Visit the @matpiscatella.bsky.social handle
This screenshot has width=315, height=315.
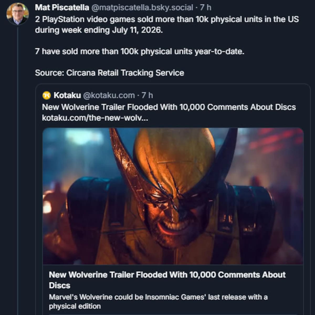142,8
